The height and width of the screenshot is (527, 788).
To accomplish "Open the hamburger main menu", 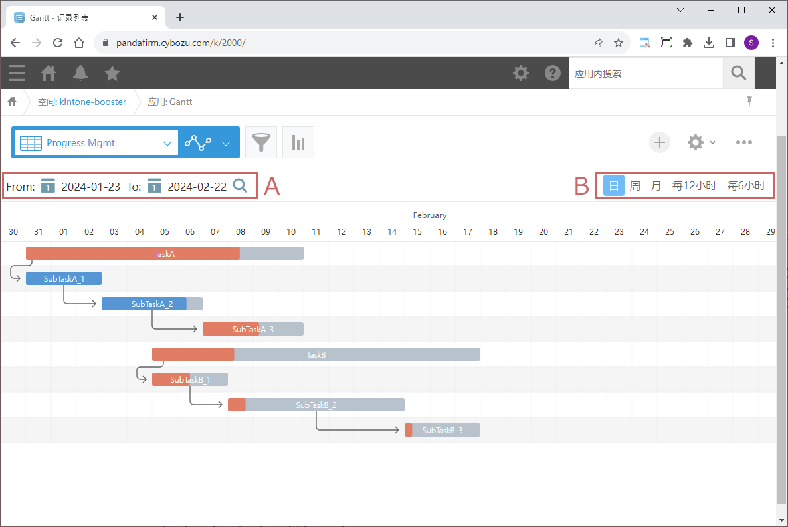I will 17,73.
